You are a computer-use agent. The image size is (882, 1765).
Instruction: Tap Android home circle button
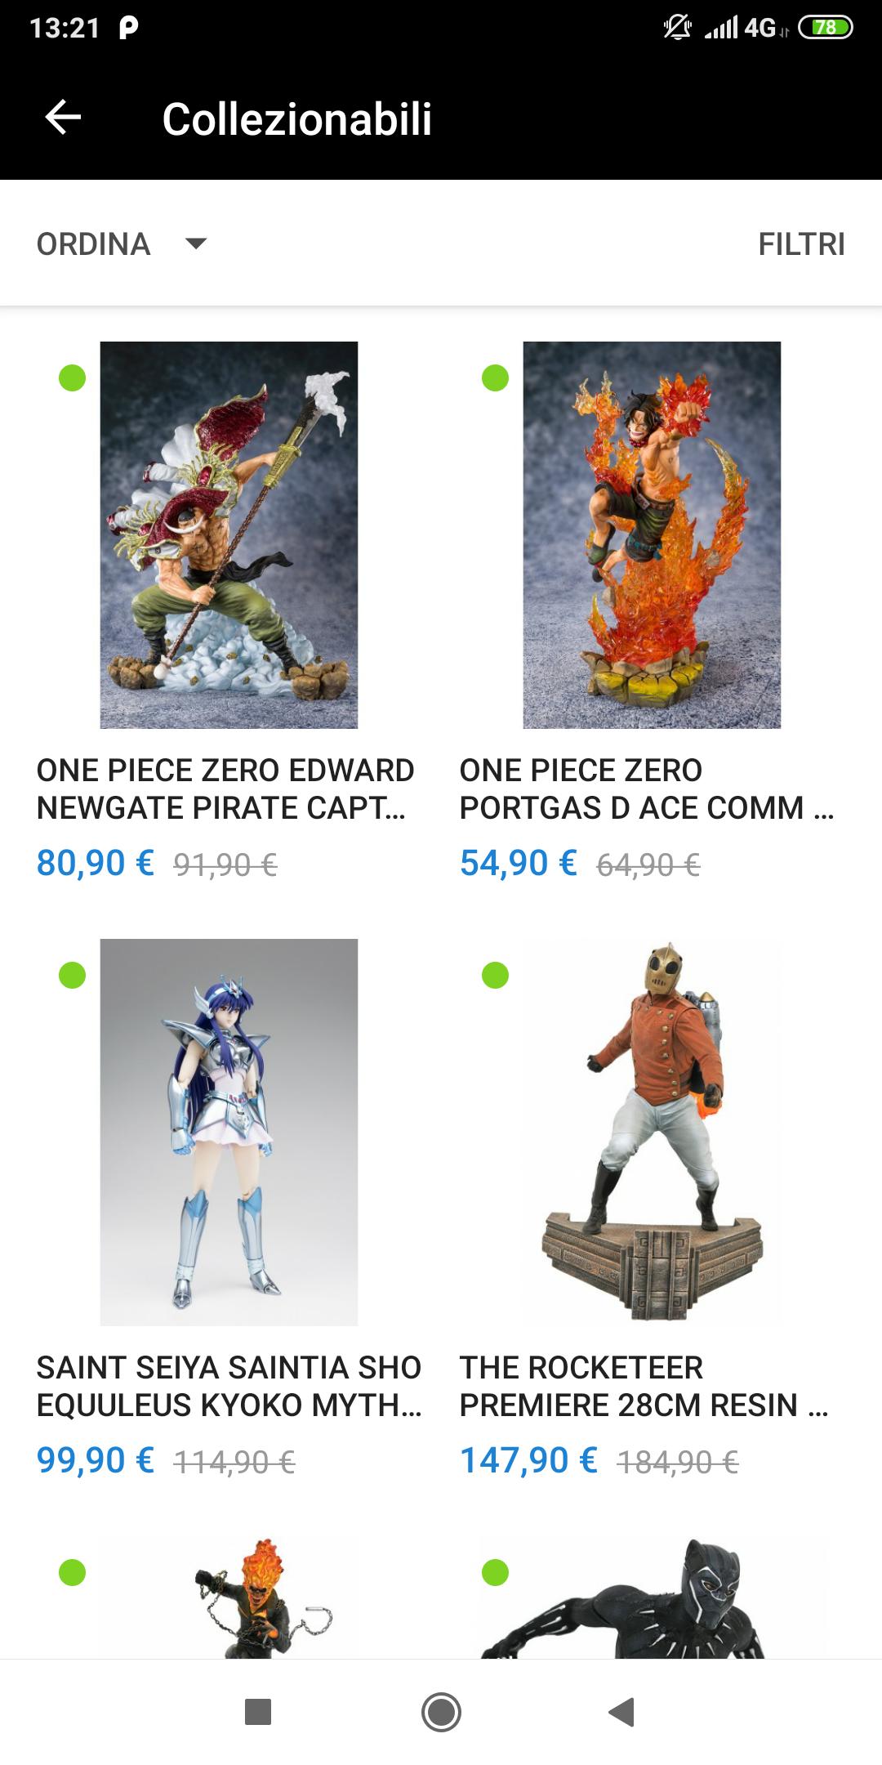441,1711
